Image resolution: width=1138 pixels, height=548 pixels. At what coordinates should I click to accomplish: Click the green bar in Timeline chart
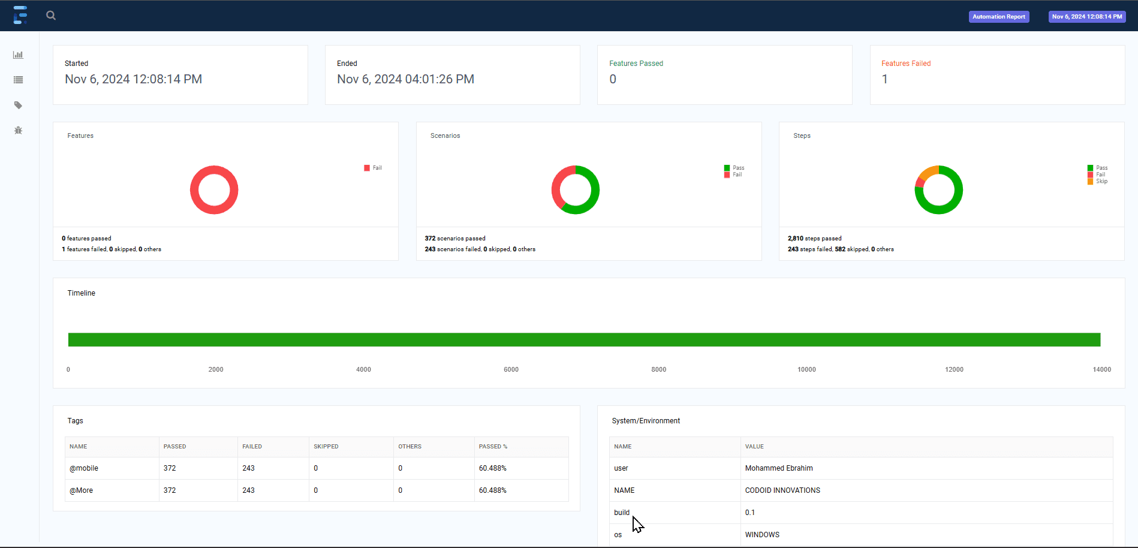584,339
